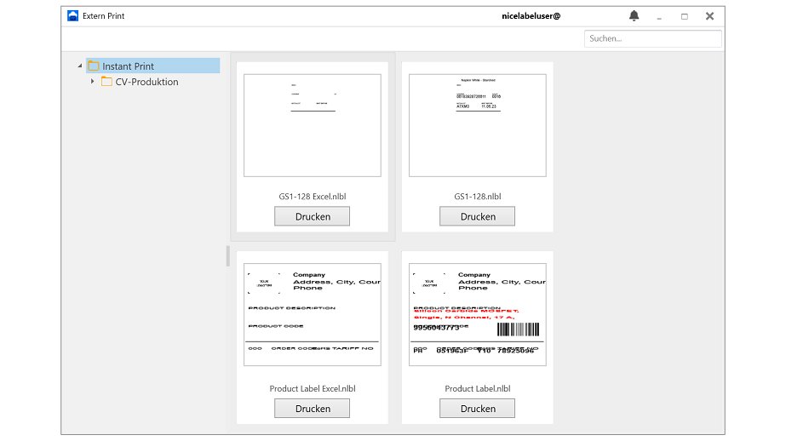Select the Product Label Excel preview thumbnail
The width and height of the screenshot is (786, 441).
(312, 314)
